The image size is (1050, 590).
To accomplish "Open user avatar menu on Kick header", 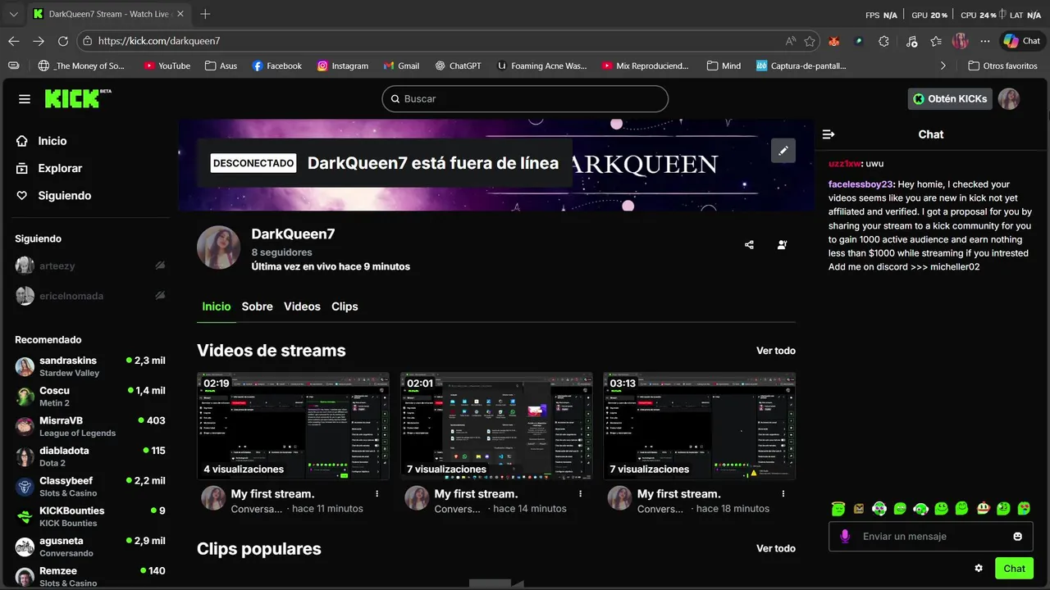I will pyautogui.click(x=1009, y=99).
